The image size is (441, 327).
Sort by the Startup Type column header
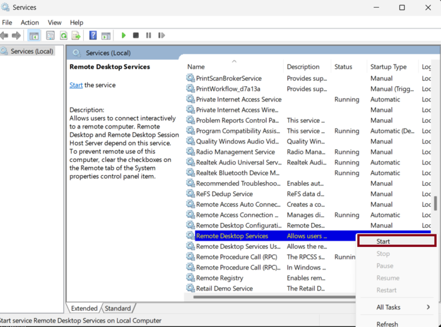point(388,67)
